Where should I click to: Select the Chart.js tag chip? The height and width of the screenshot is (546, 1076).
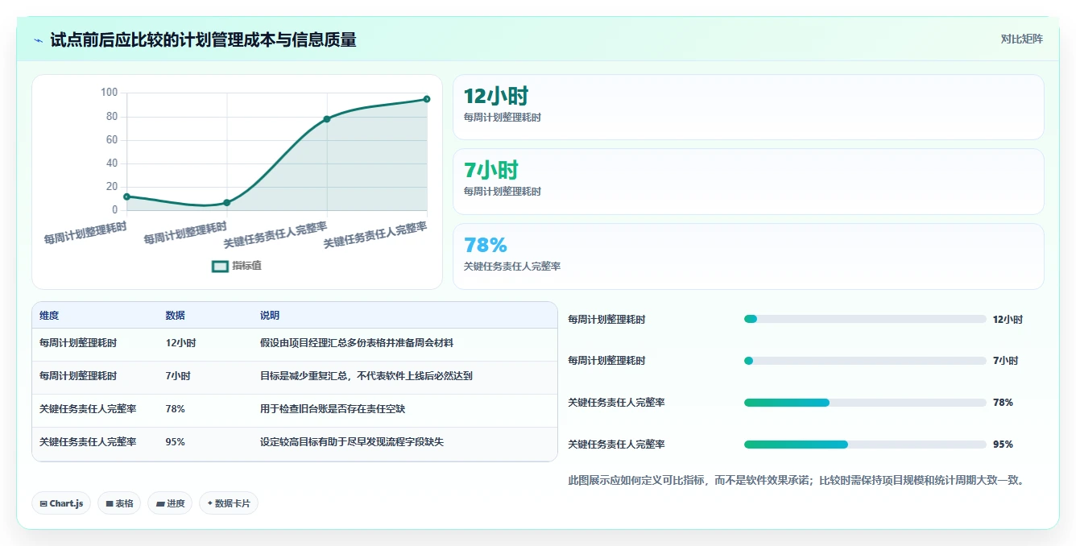[x=61, y=503]
